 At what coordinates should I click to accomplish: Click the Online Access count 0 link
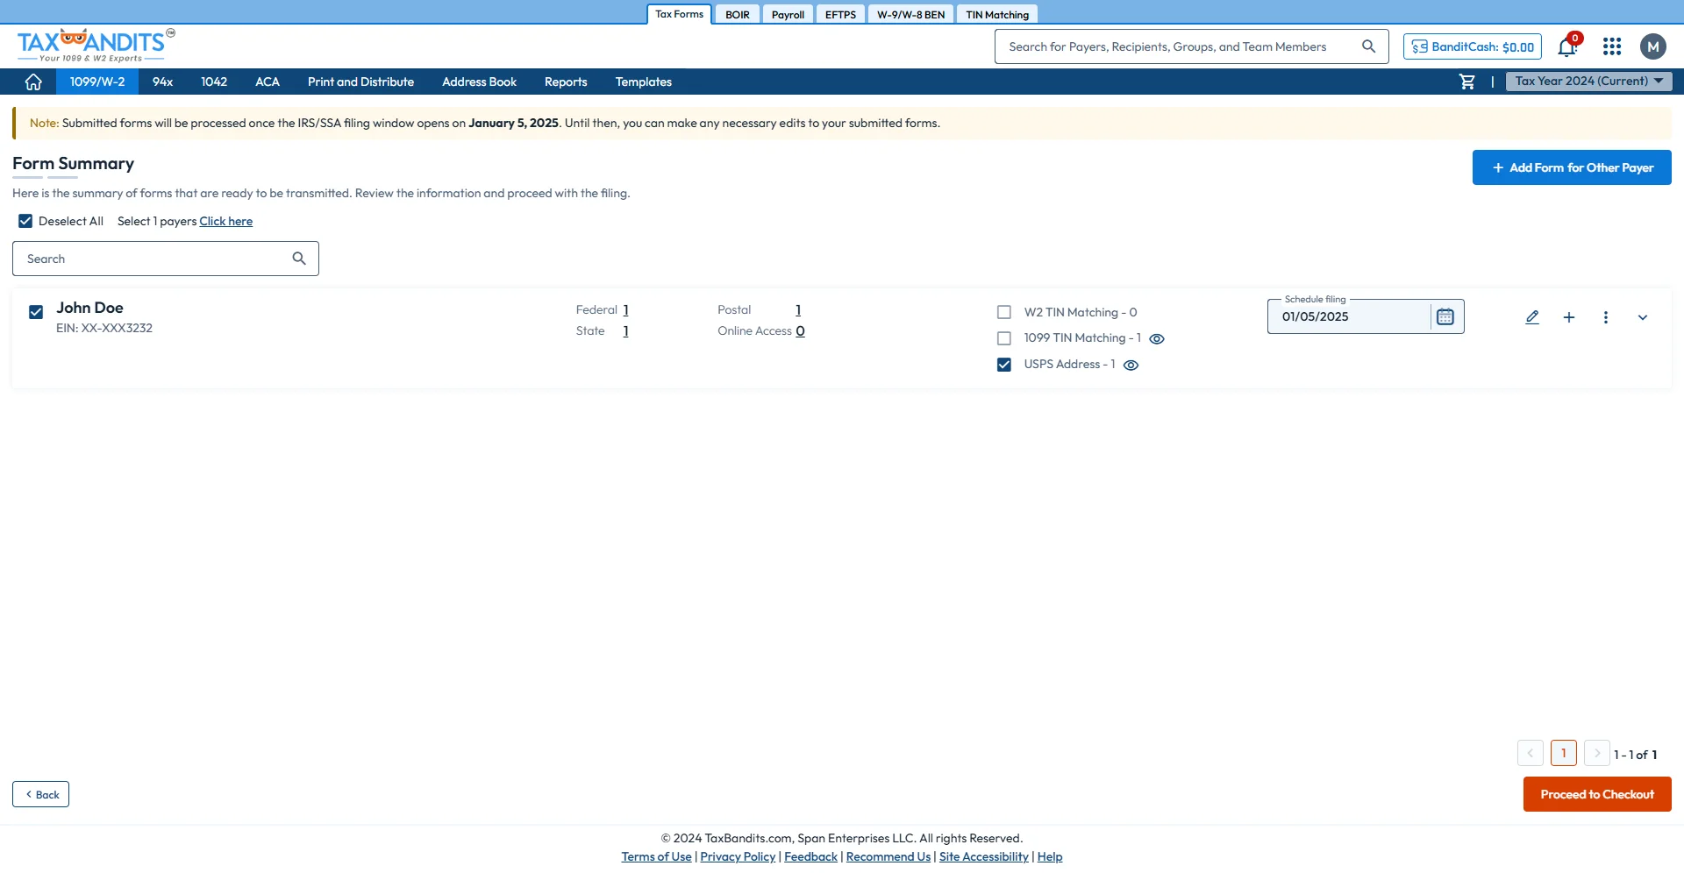click(800, 330)
